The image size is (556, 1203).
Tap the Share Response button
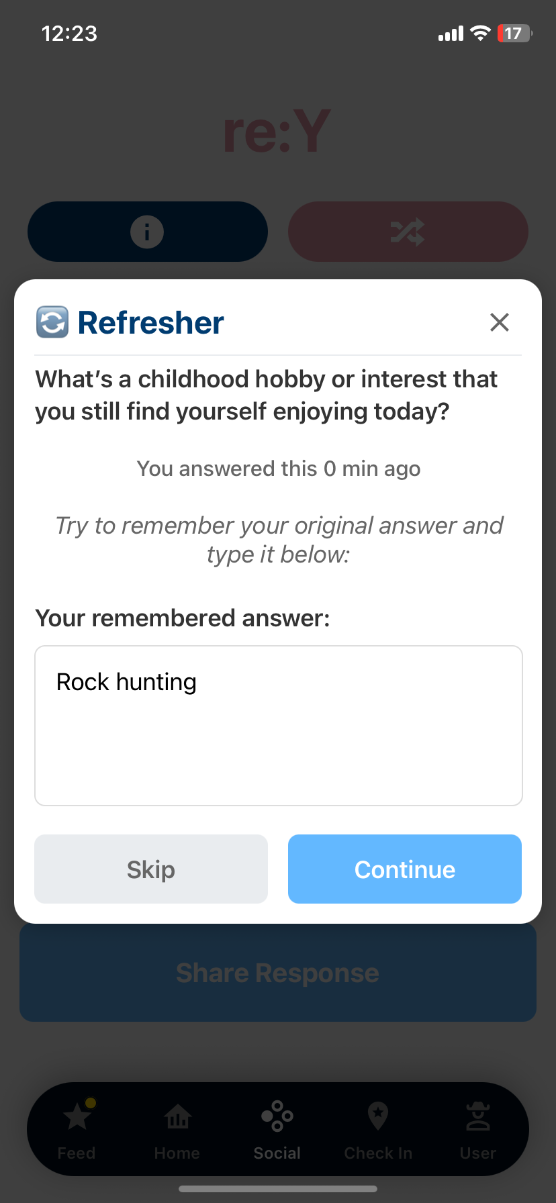point(277,972)
